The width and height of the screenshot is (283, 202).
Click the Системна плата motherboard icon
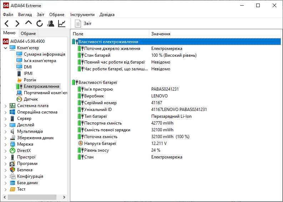(12, 106)
